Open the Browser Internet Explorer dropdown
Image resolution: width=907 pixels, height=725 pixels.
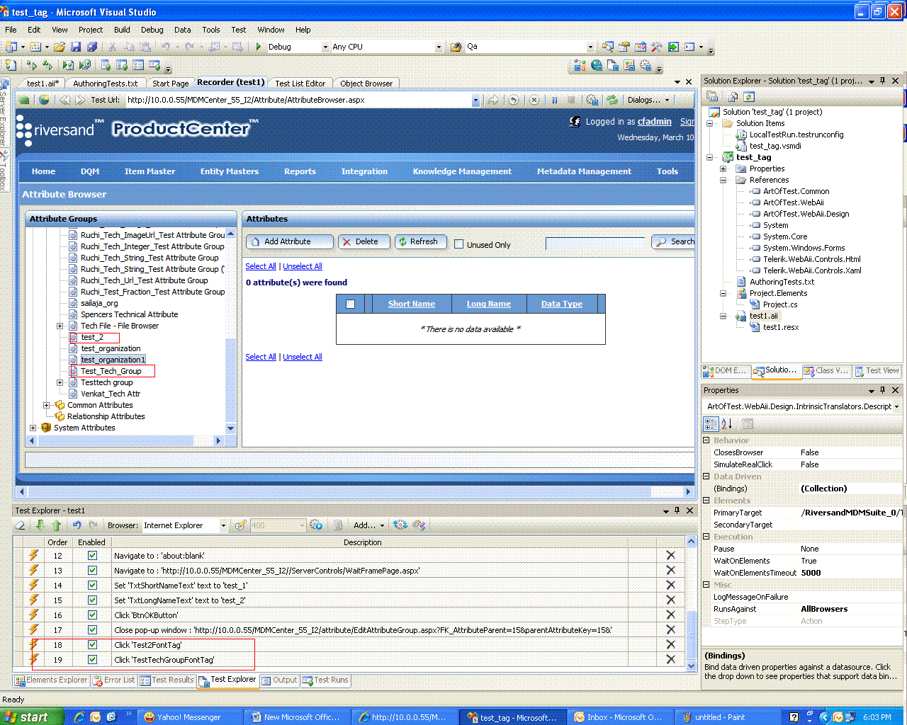tap(223, 525)
